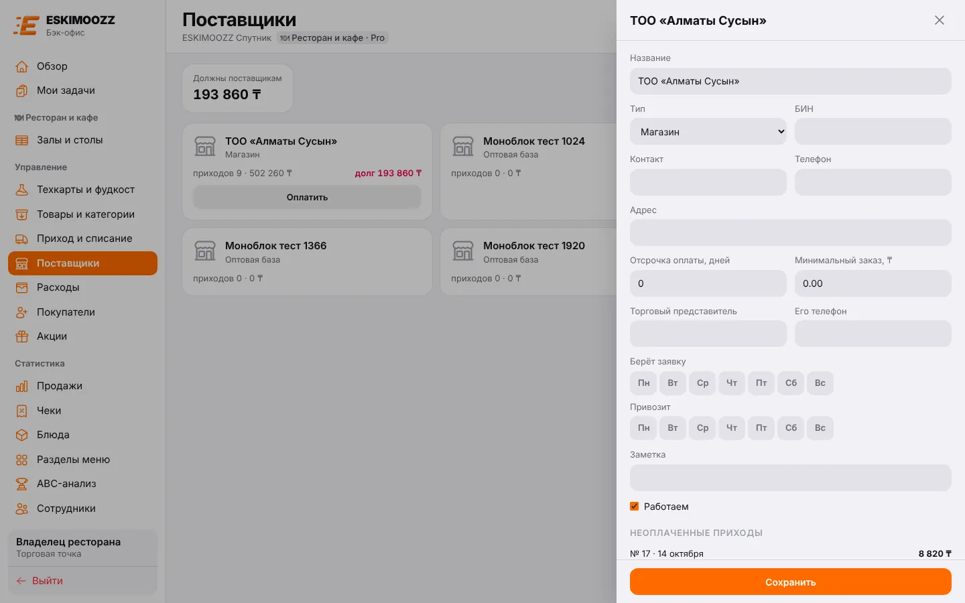Open the Тип dropdown showing Магазин
965x603 pixels.
708,132
